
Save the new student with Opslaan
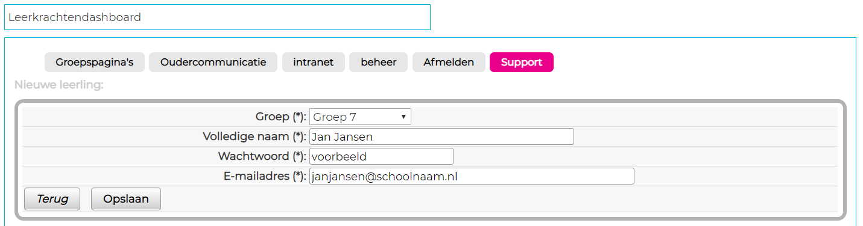pos(126,199)
